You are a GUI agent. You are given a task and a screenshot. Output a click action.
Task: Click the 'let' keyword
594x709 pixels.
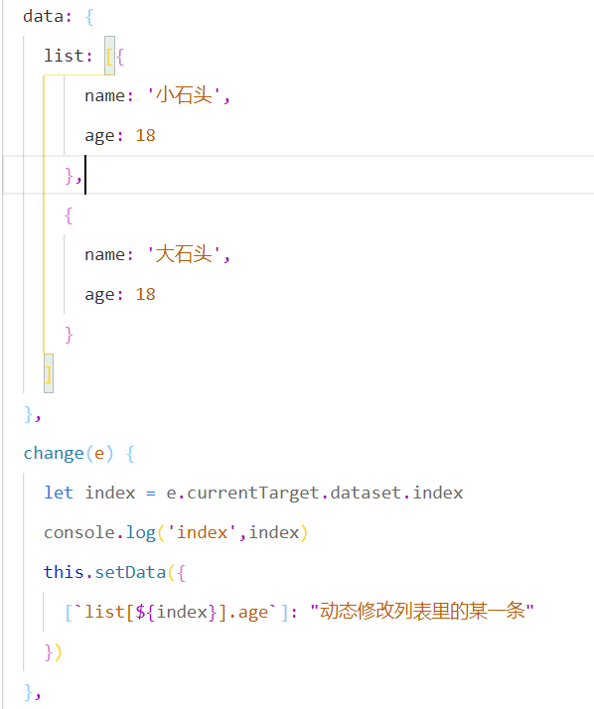click(59, 493)
